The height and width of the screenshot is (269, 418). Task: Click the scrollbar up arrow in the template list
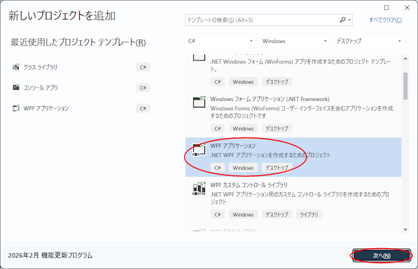pyautogui.click(x=406, y=56)
